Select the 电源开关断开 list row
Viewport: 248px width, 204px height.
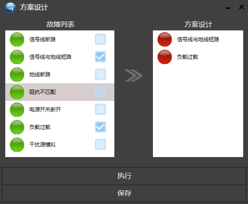60,110
